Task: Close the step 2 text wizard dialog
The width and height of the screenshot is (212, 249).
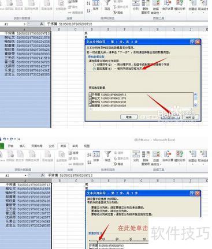Action: tap(198, 193)
